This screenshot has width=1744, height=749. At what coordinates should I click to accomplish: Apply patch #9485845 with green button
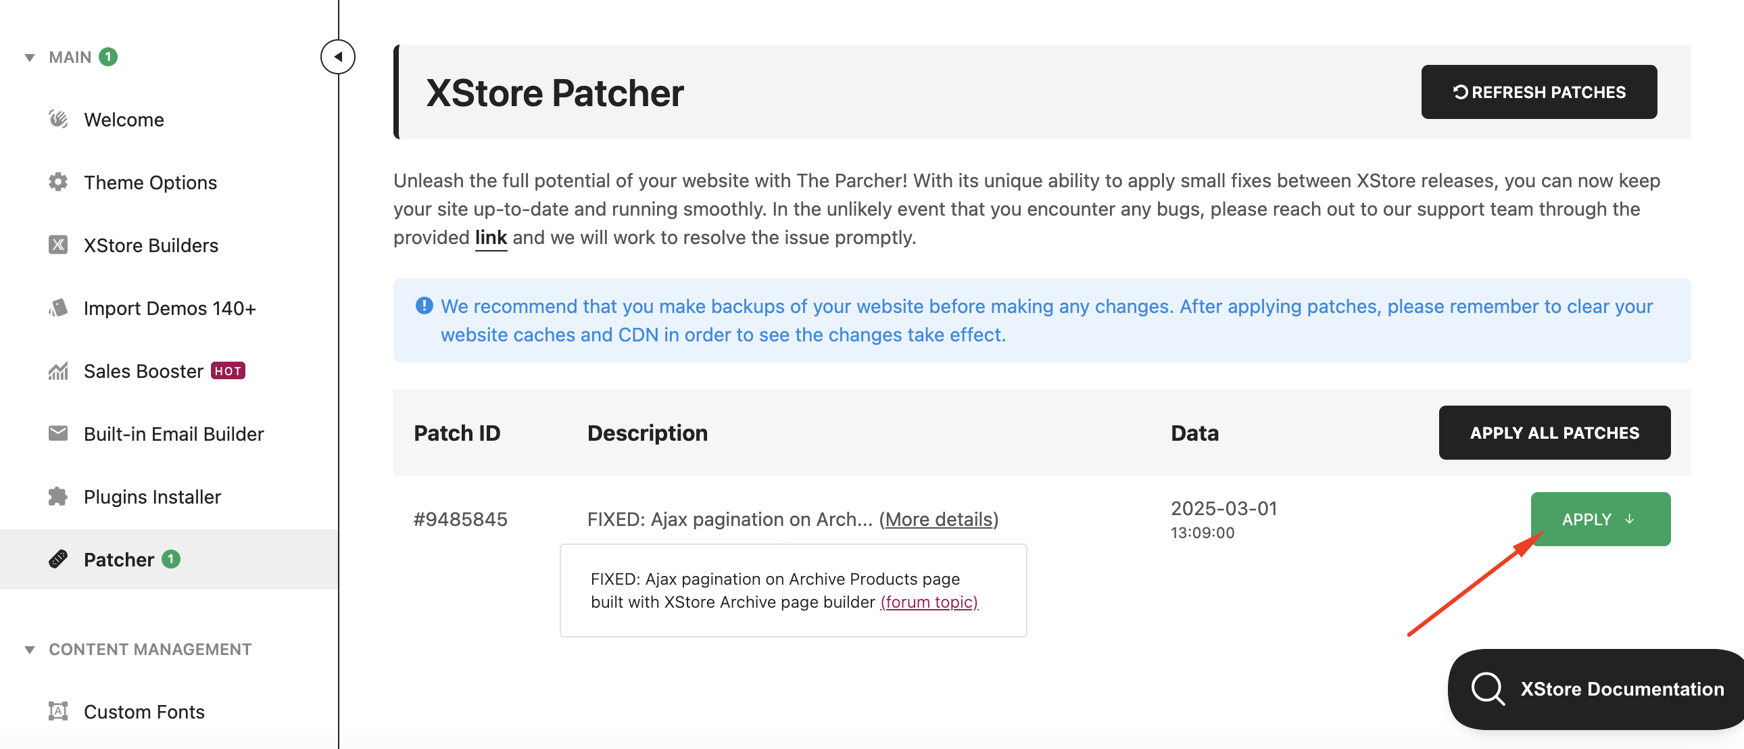click(x=1601, y=519)
